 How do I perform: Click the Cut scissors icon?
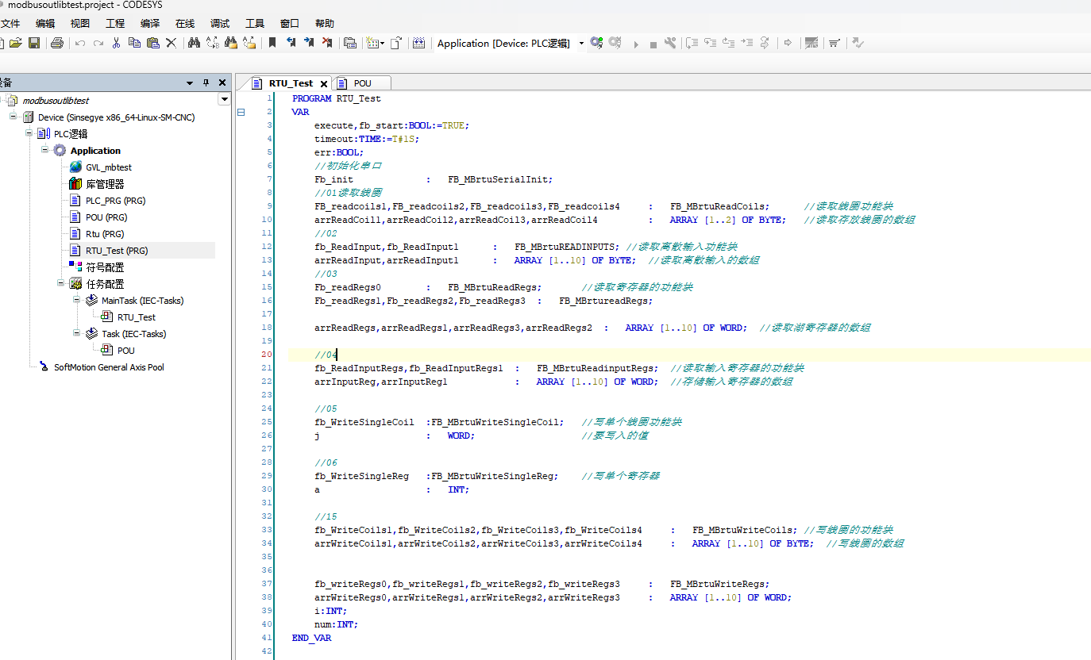point(116,43)
